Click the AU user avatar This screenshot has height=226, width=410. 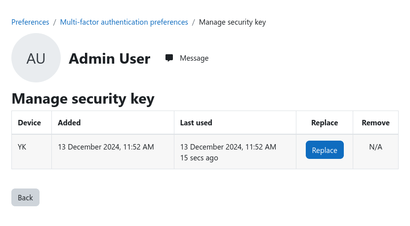(36, 58)
